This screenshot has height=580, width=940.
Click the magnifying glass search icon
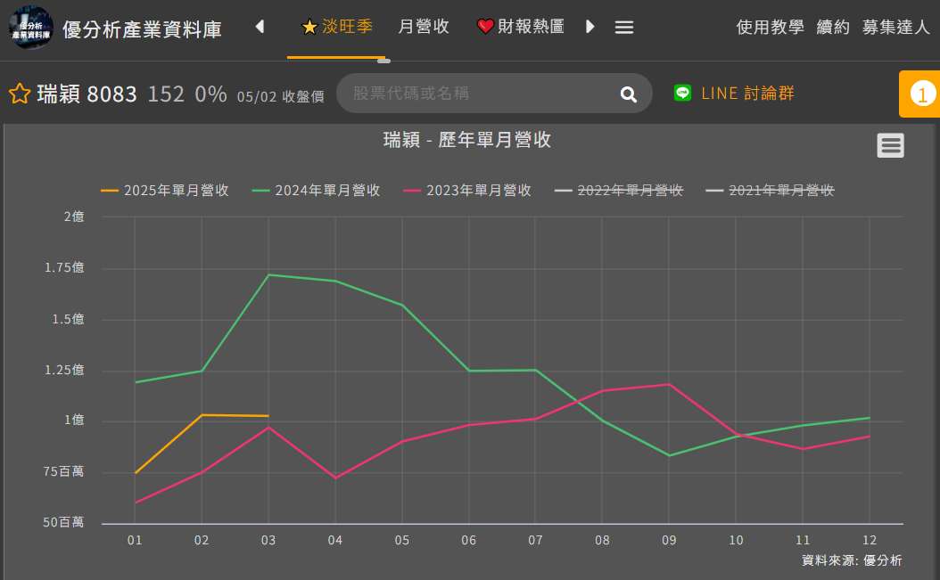click(628, 94)
